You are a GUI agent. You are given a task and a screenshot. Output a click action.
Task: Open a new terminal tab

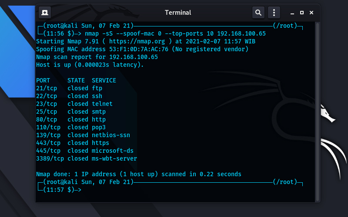tap(45, 13)
